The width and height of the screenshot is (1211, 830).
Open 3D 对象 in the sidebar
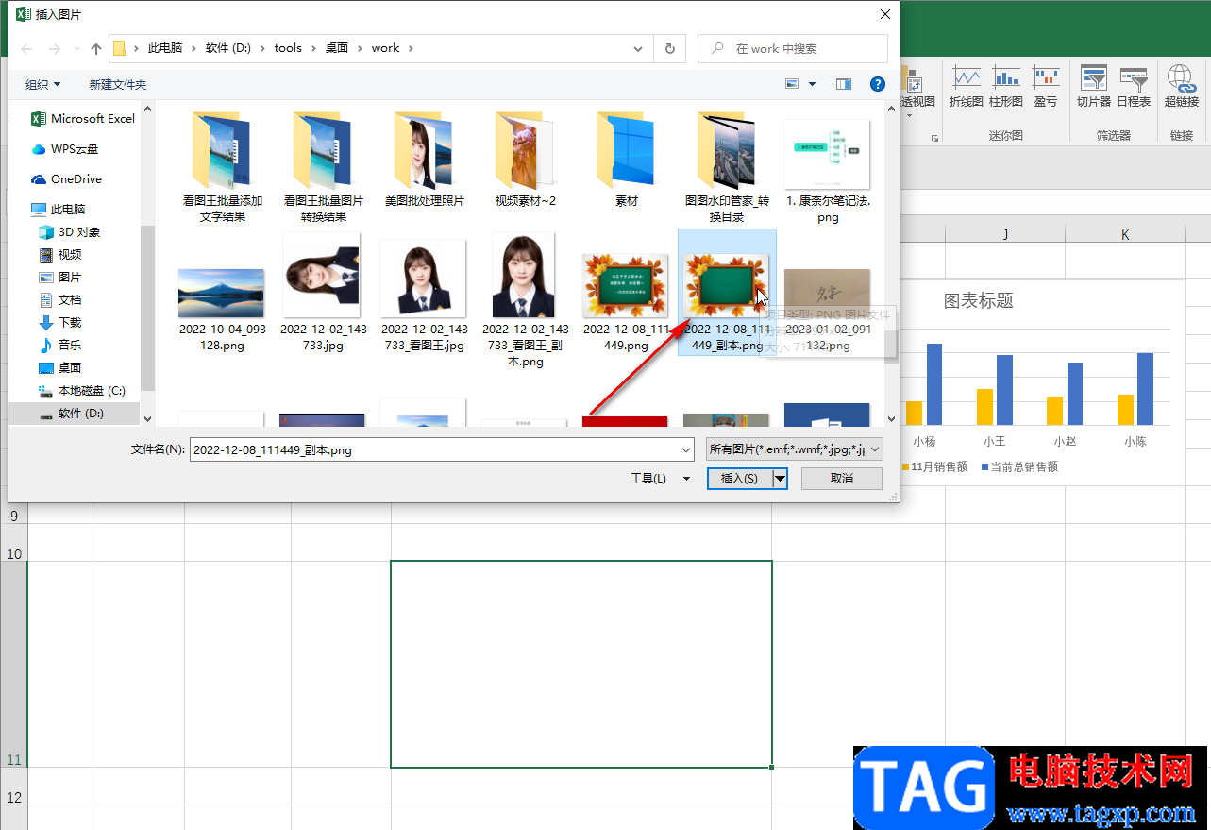tap(69, 231)
